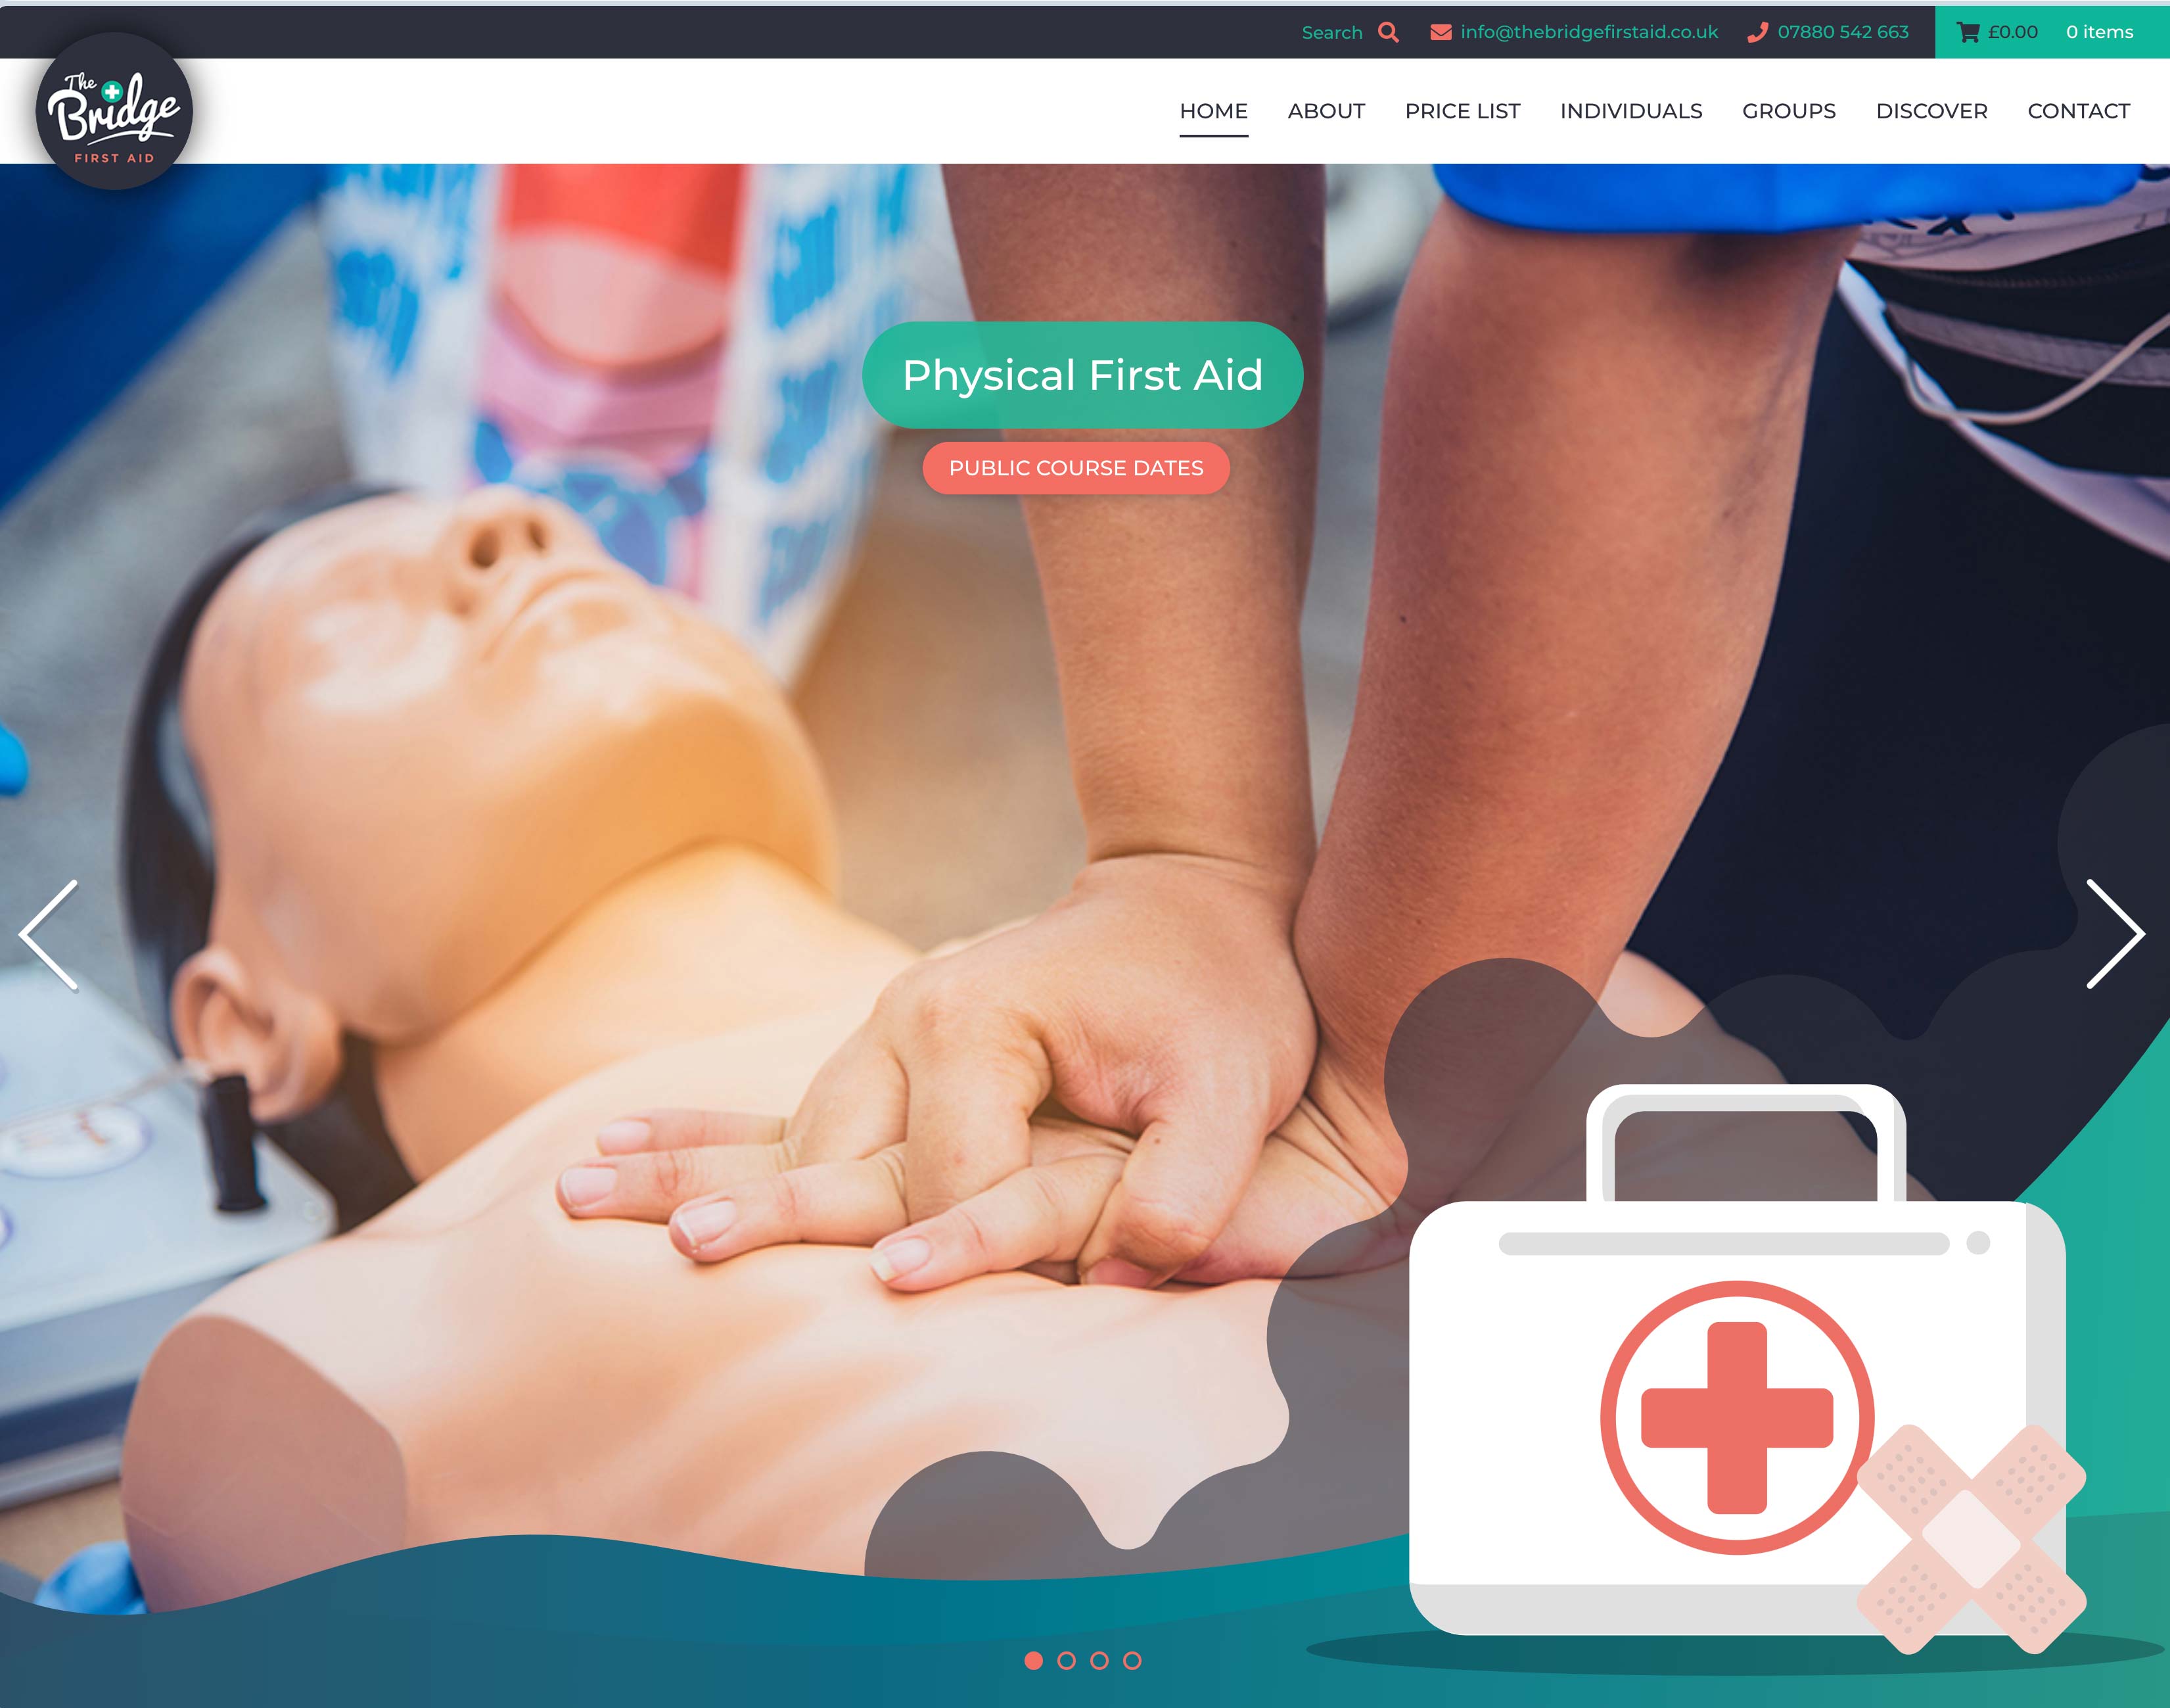The width and height of the screenshot is (2170, 1708).
Task: Click the 0 items cart link
Action: point(2099,32)
